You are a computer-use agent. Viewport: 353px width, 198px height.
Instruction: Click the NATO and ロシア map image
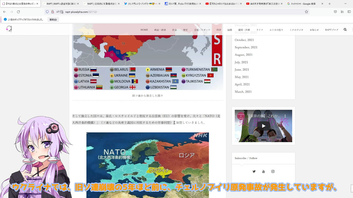point(147,165)
